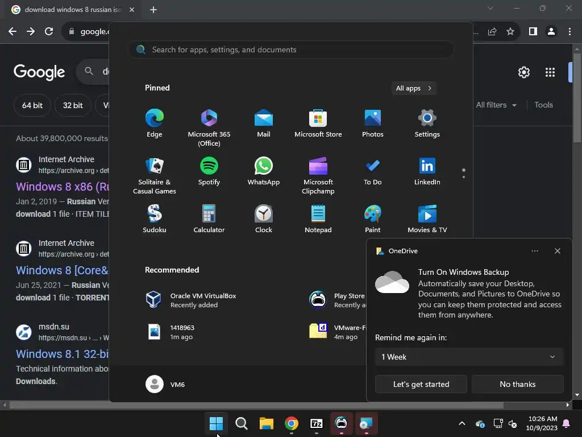Go to next pinned apps page dot
This screenshot has width=582, height=437.
464,177
